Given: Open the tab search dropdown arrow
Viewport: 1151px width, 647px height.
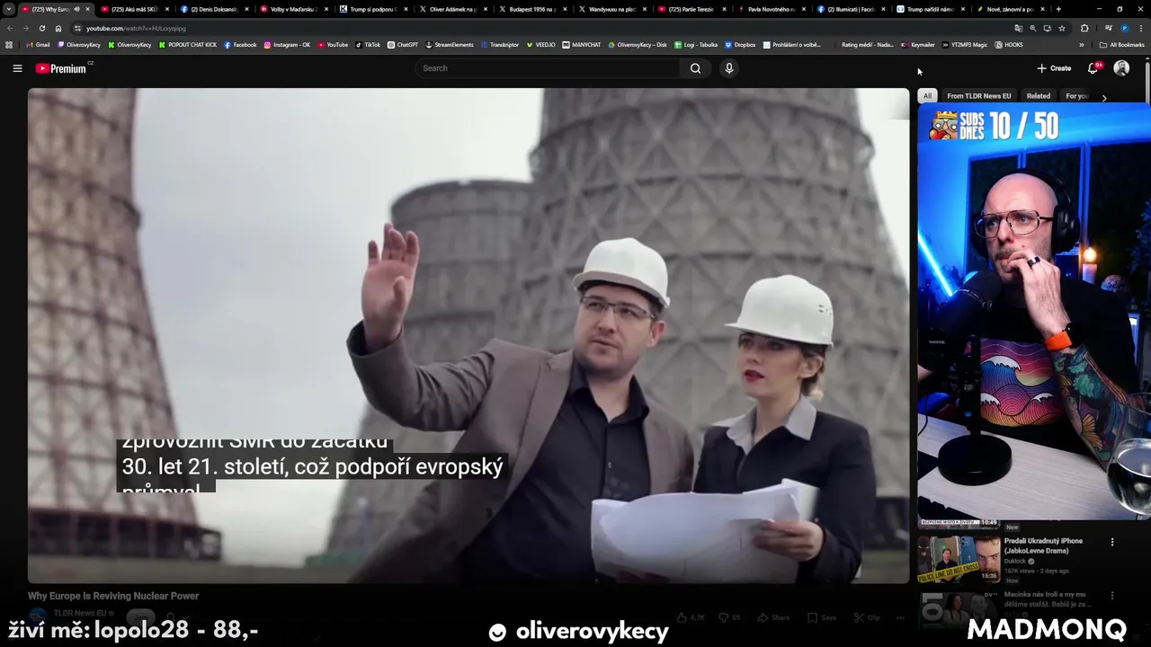Looking at the screenshot, I should (x=8, y=9).
